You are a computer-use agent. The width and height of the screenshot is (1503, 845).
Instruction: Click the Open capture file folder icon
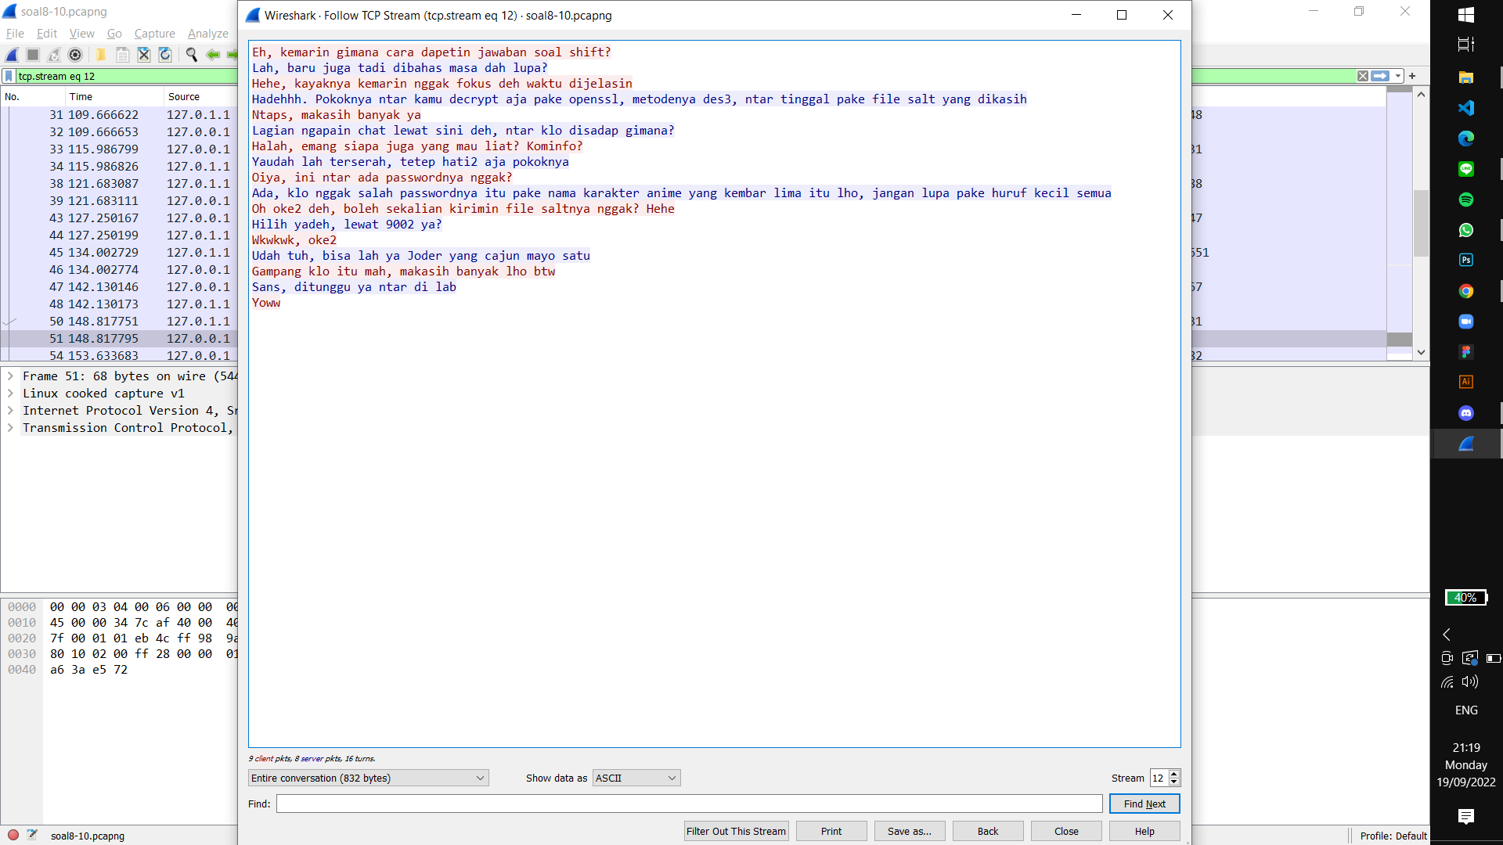(101, 55)
